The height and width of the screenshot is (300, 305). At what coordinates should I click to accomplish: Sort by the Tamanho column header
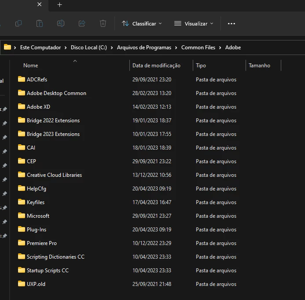tap(259, 66)
